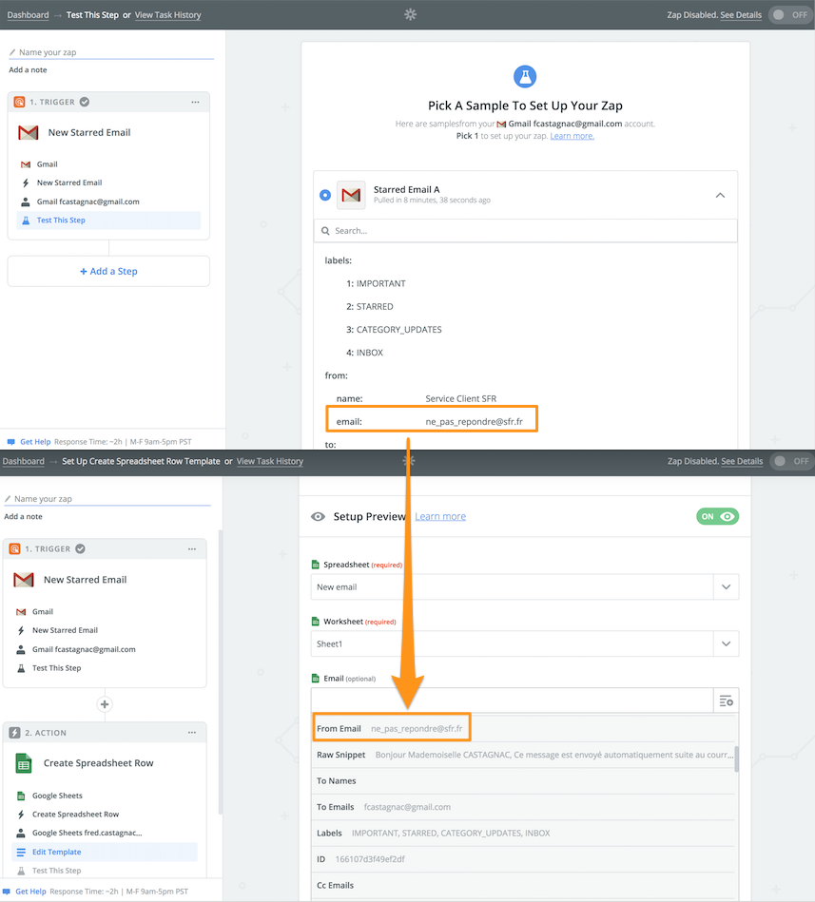Select the Labels field option
Image resolution: width=815 pixels, height=902 pixels.
pyautogui.click(x=523, y=833)
